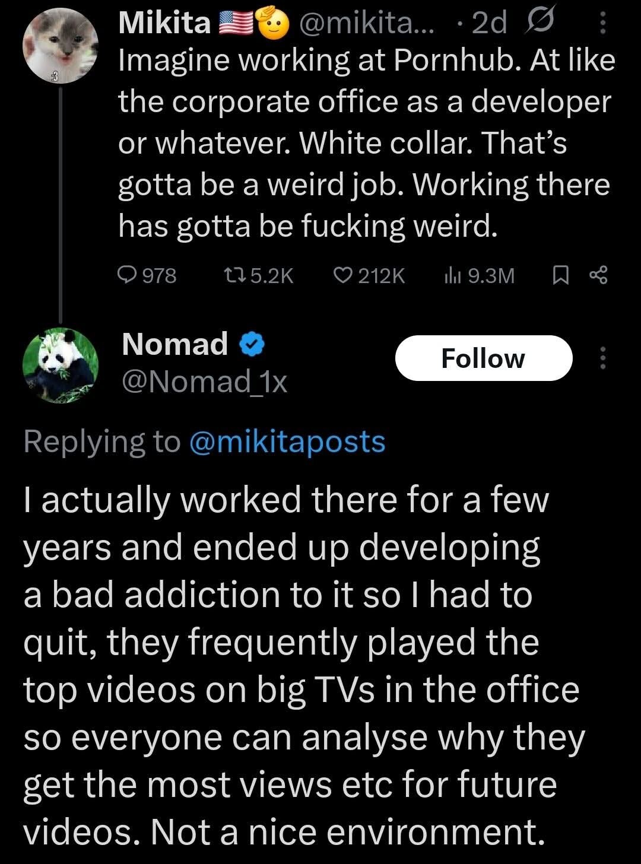Visit the @Nomad_1x handle profile
This screenshot has height=864, width=641.
pyautogui.click(x=204, y=382)
